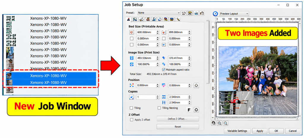This screenshot has width=304, height=138.
Task: Select the small runner image in the preview
Action: point(236,103)
